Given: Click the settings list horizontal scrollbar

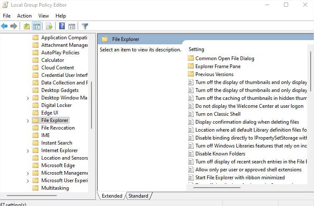Looking at the screenshot, I should pyautogui.click(x=217, y=188).
